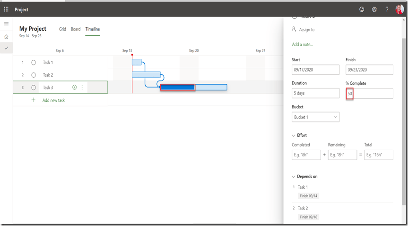Mark Task 2 as complete
The width and height of the screenshot is (408, 226).
tap(34, 75)
